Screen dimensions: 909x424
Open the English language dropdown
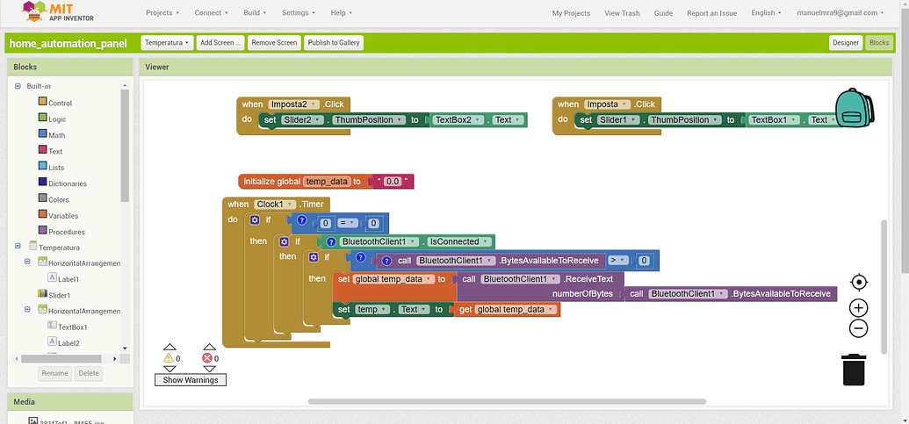pos(767,13)
